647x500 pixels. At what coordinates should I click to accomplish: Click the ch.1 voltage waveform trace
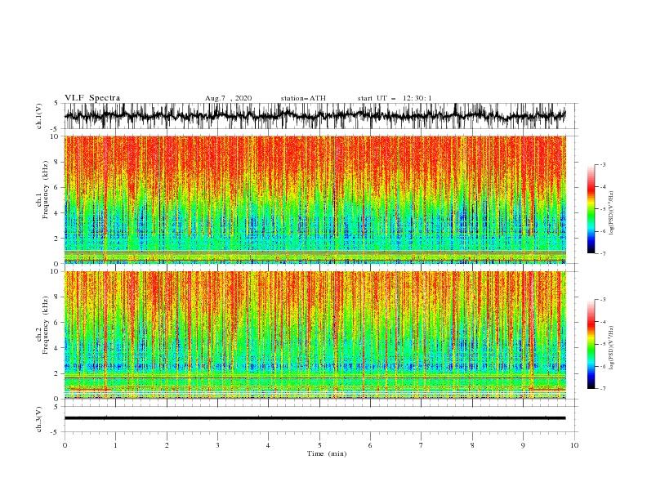click(x=315, y=115)
